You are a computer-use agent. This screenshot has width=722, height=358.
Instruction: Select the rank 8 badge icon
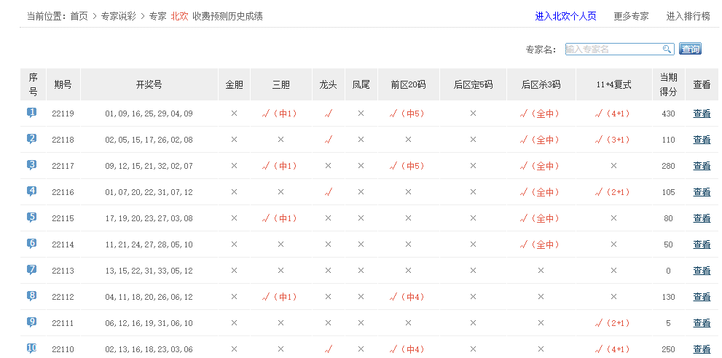[x=32, y=296]
